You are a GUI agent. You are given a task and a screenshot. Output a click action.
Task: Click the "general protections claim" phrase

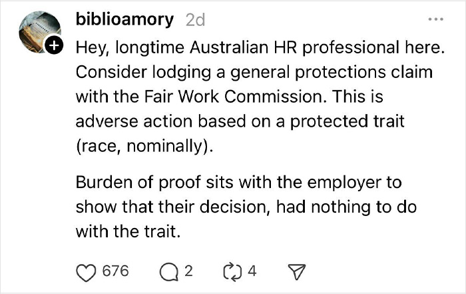332,72
